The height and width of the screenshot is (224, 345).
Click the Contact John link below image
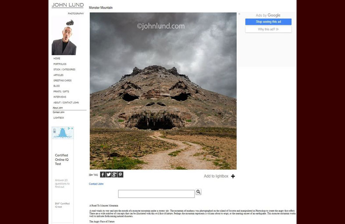pos(96,184)
